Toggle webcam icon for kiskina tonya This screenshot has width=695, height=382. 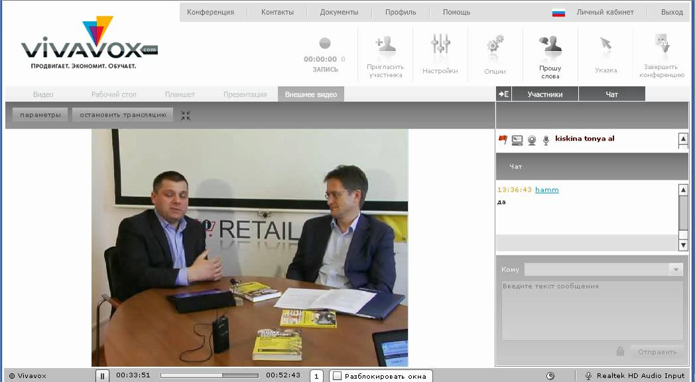click(x=532, y=140)
